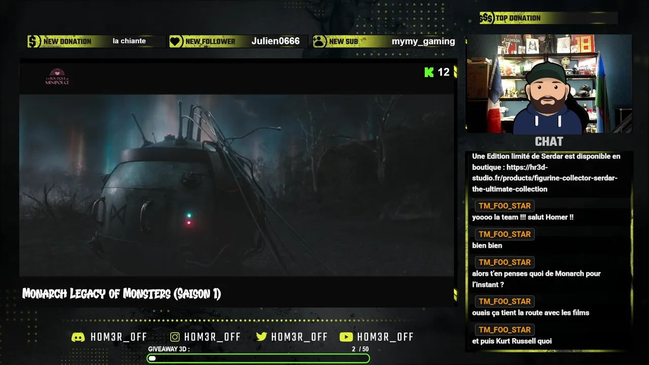Click the dollar icon beside New Donation

pyautogui.click(x=34, y=42)
